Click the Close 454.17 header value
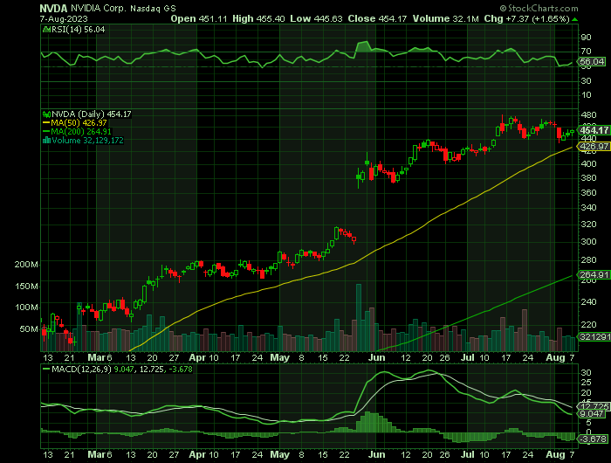The width and height of the screenshot is (611, 463). pos(378,18)
